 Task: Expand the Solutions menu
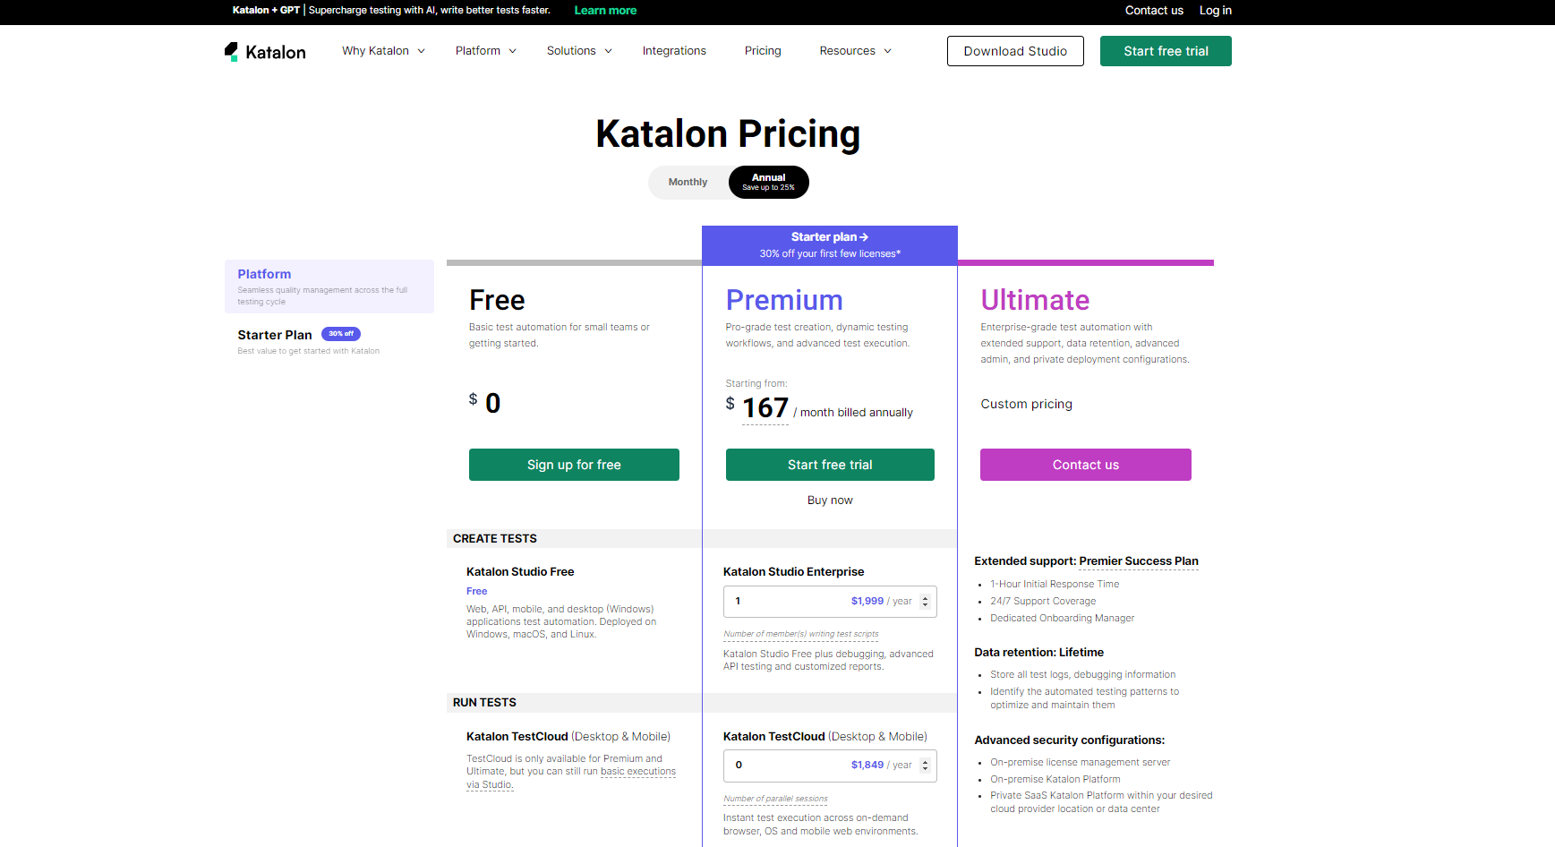(x=579, y=51)
